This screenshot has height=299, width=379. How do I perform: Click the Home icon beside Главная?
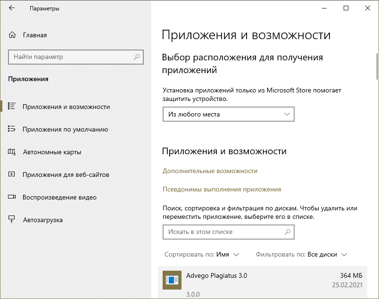coord(12,35)
